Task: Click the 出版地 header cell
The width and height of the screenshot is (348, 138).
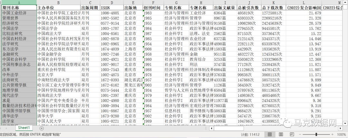Action: (x=133, y=8)
